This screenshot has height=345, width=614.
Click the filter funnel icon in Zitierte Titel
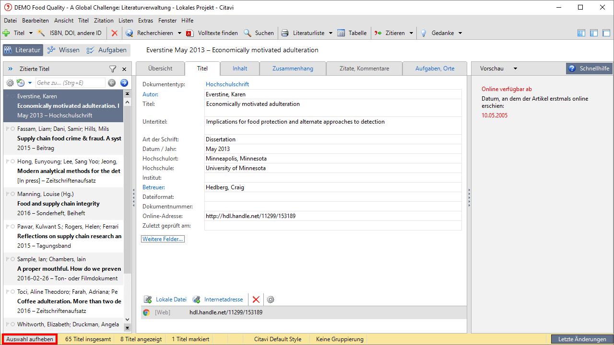[x=113, y=69]
